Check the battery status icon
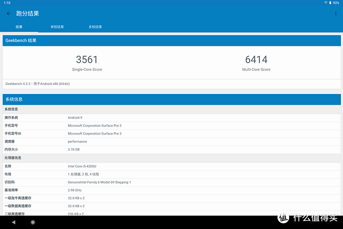Viewport: 343px width, 229px height. (330, 3)
